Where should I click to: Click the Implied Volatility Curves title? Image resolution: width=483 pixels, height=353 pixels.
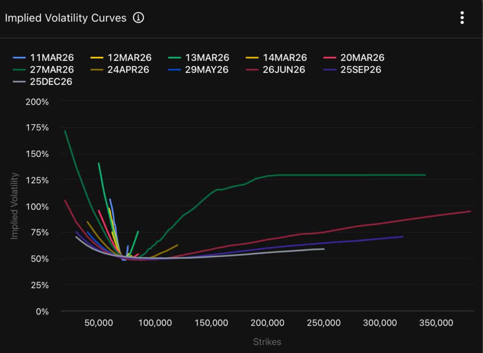[65, 18]
